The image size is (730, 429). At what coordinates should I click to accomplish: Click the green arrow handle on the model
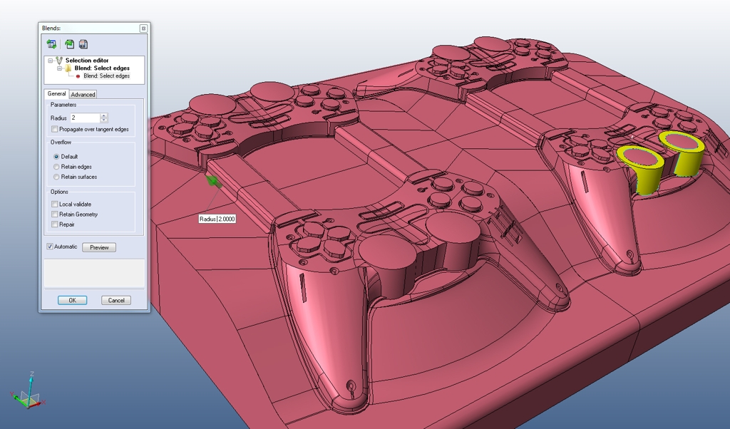coord(212,181)
